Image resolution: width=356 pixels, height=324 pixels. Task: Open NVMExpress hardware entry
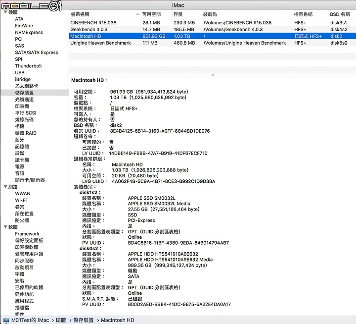pyautogui.click(x=29, y=32)
